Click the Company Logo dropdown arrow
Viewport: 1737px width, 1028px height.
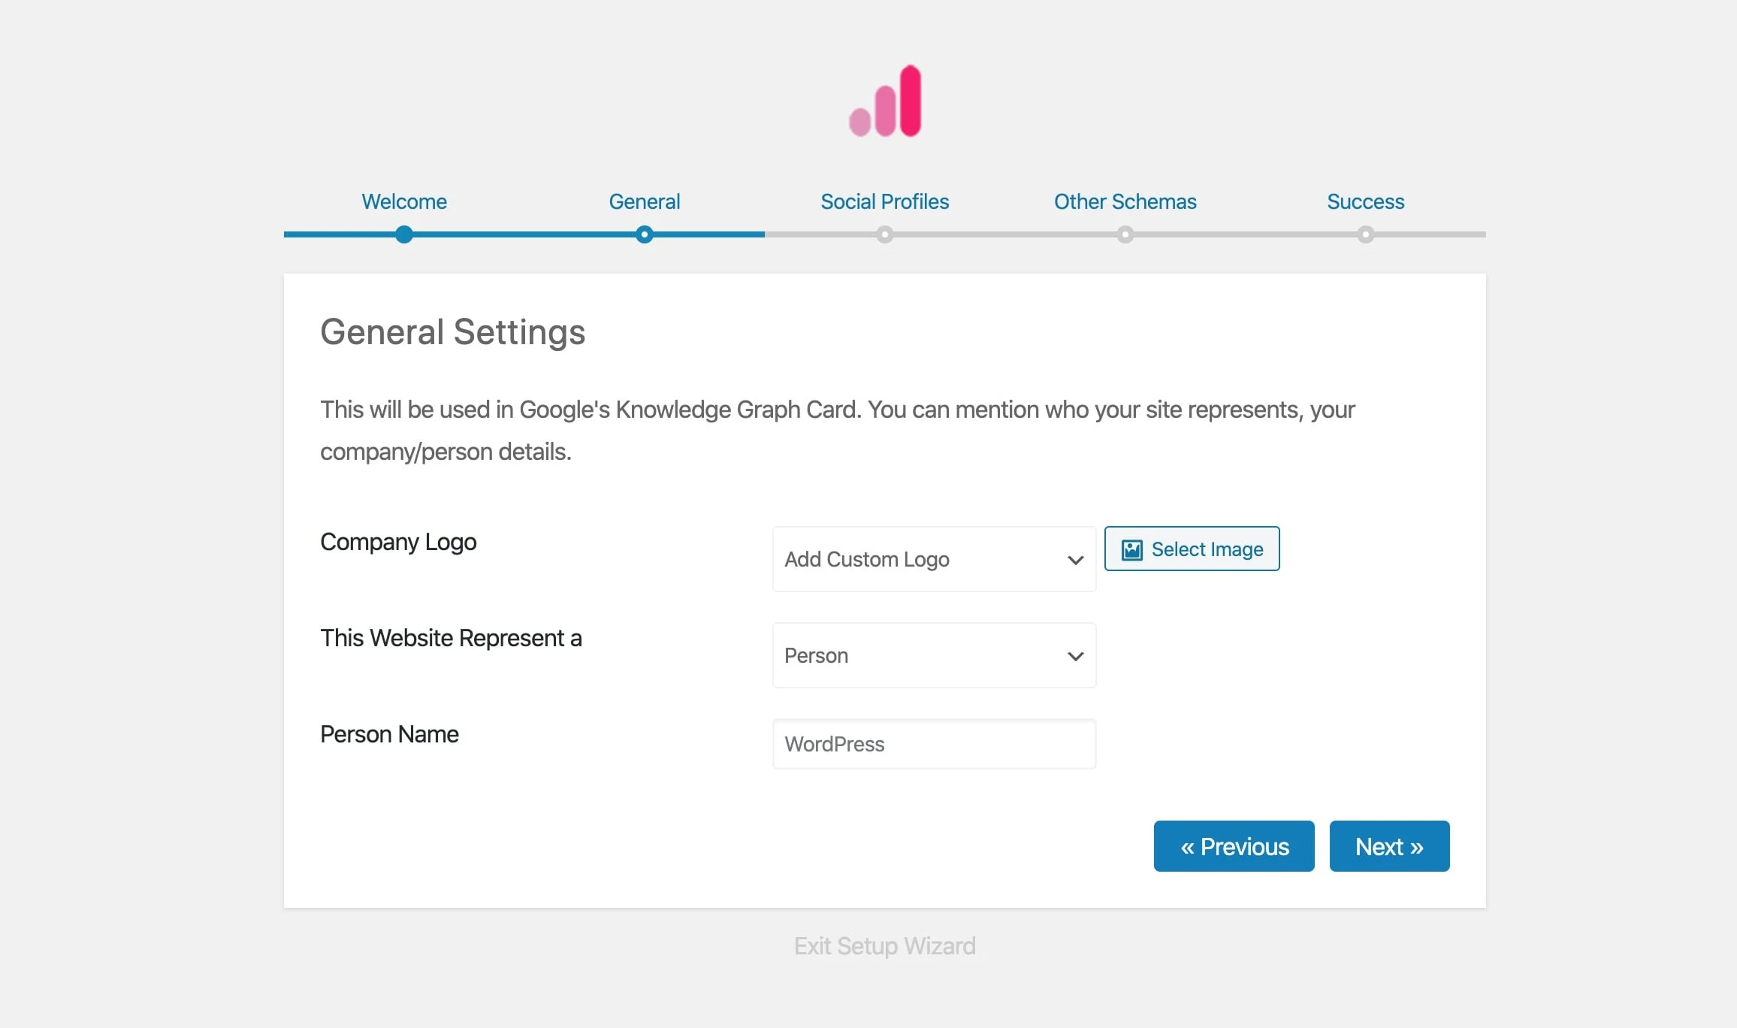[x=1075, y=560]
